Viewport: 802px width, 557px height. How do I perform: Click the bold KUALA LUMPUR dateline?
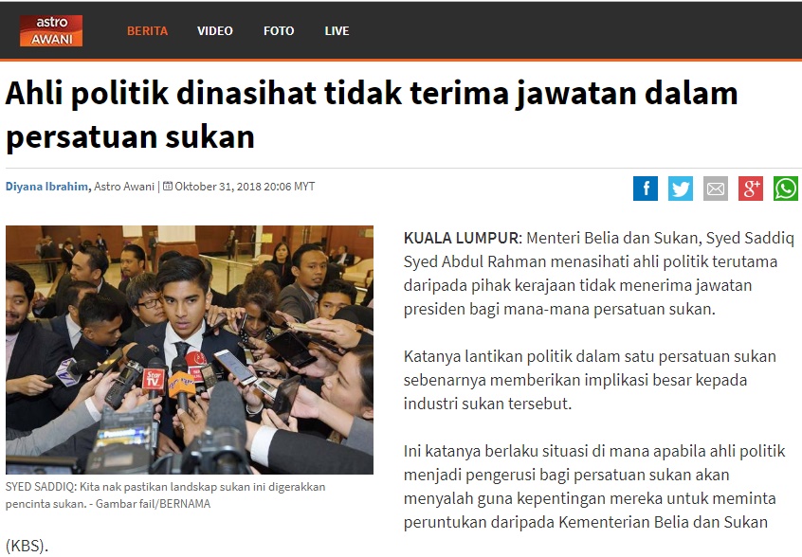pos(461,238)
